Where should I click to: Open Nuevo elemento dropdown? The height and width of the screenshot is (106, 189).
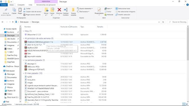click(x=85, y=9)
